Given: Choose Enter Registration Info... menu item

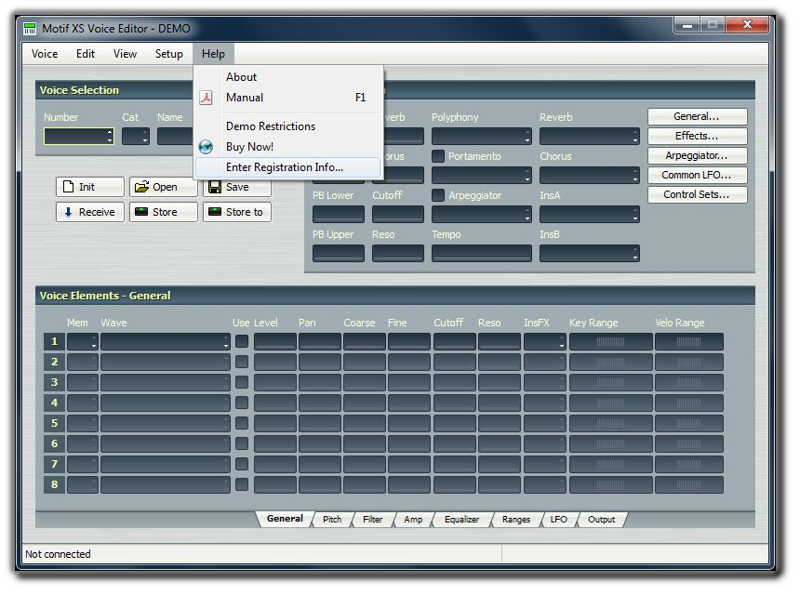Looking at the screenshot, I should 288,167.
